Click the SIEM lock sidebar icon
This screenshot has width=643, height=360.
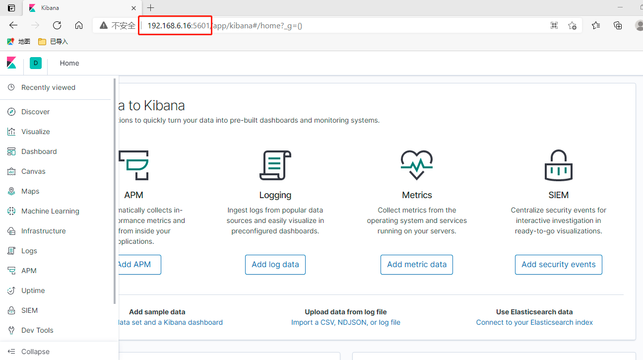click(11, 310)
